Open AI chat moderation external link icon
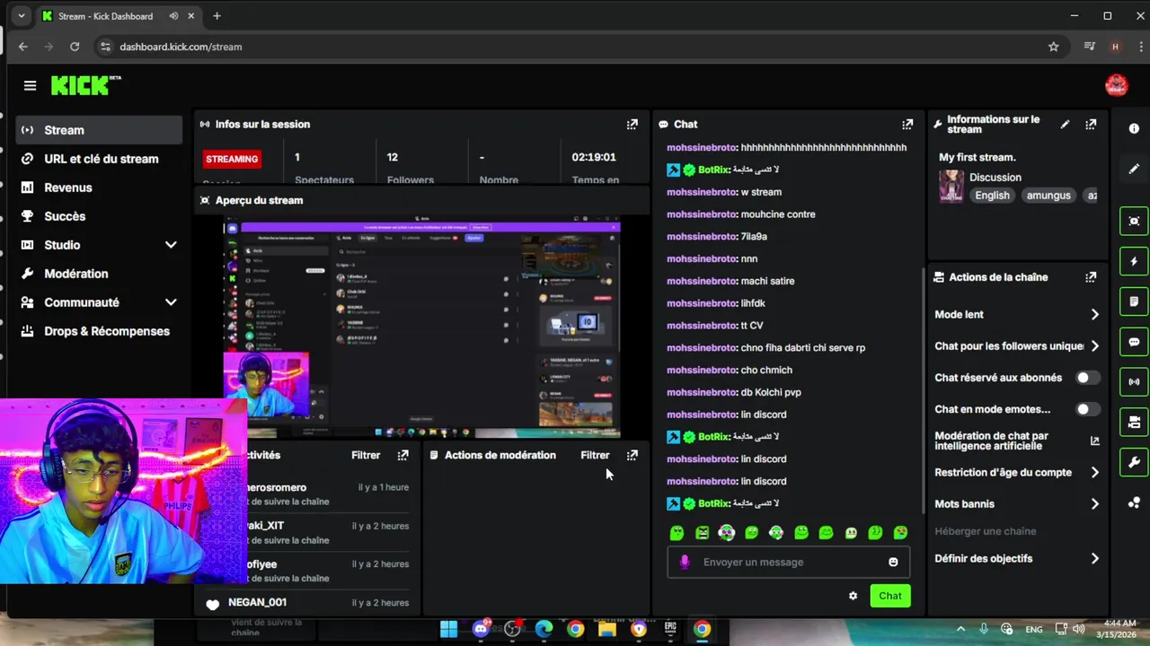 (x=1094, y=441)
